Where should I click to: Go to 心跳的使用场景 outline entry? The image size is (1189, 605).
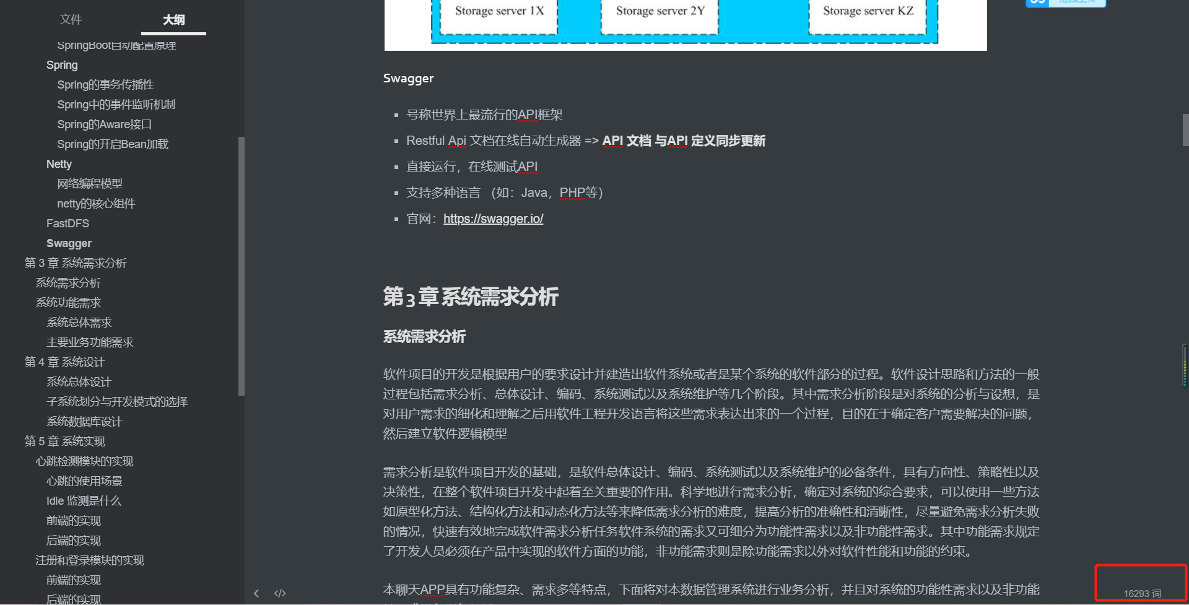coord(84,481)
